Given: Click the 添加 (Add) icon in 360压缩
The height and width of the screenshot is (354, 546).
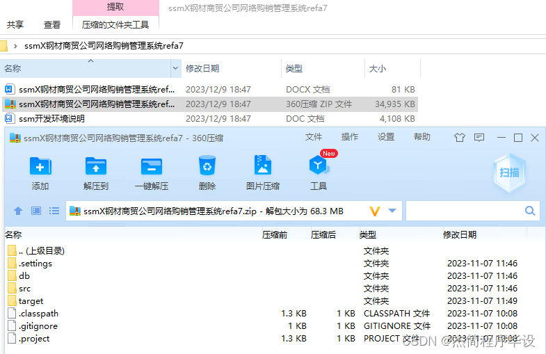Looking at the screenshot, I should 40,166.
